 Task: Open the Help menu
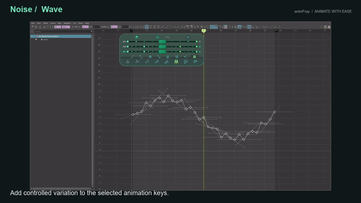pos(87,23)
